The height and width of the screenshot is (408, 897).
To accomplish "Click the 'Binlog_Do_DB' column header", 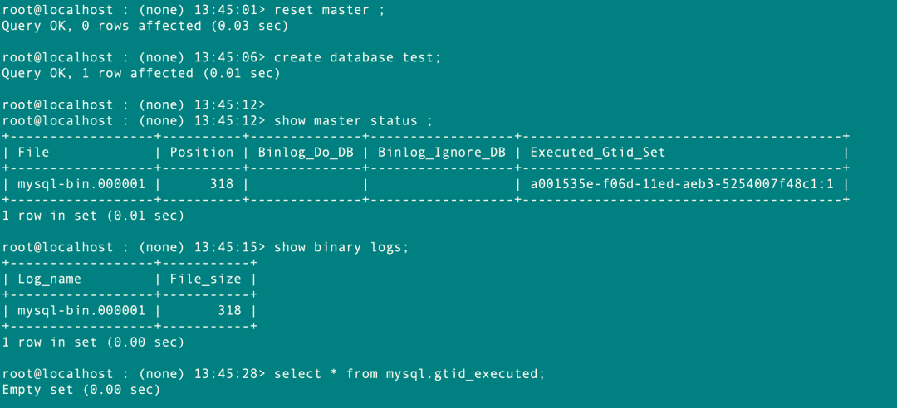I will [306, 153].
